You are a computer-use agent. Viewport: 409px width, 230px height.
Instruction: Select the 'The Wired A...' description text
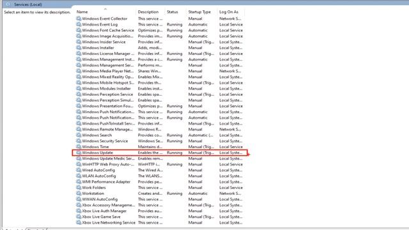150,170
